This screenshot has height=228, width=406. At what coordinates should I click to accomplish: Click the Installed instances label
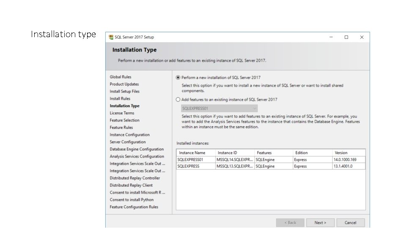193,143
